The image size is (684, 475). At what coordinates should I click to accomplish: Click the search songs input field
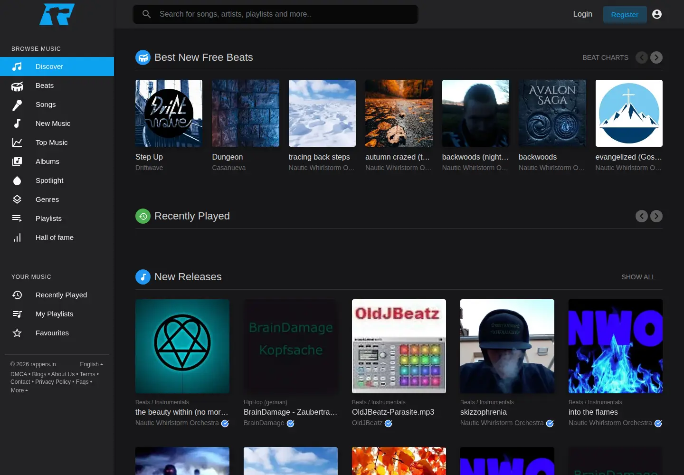275,14
